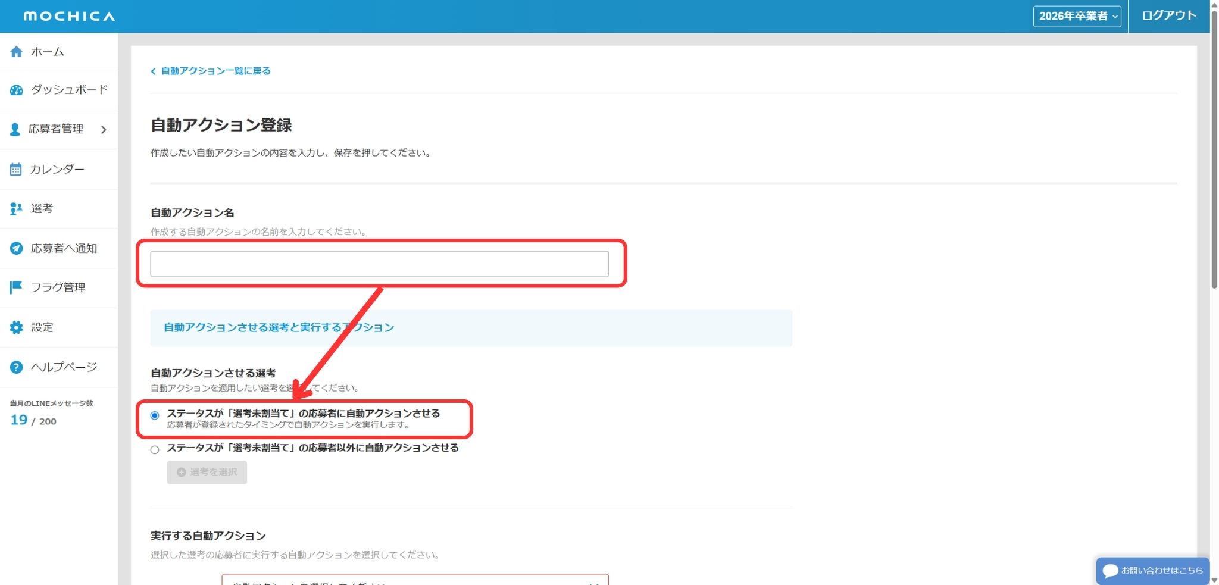This screenshot has width=1219, height=585.
Task: Open the Dashboard gauge icon
Action: click(x=17, y=90)
